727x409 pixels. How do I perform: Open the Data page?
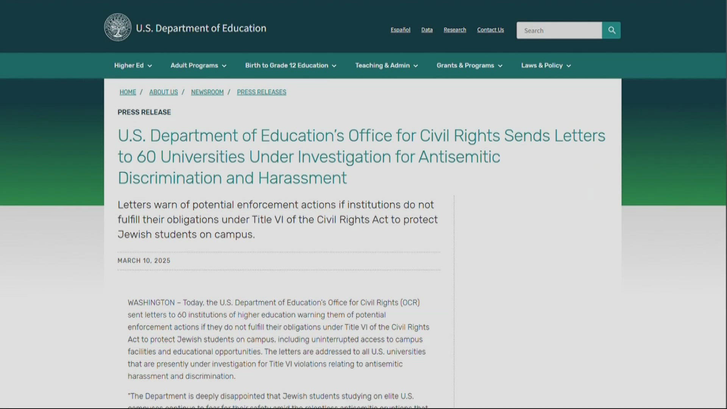click(427, 30)
